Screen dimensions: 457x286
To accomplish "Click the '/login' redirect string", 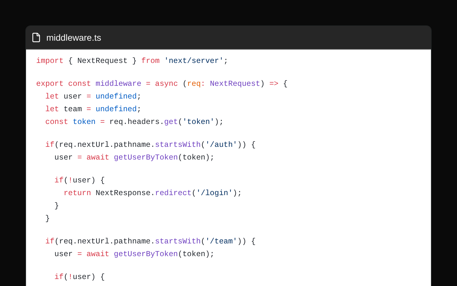I will coord(214,193).
